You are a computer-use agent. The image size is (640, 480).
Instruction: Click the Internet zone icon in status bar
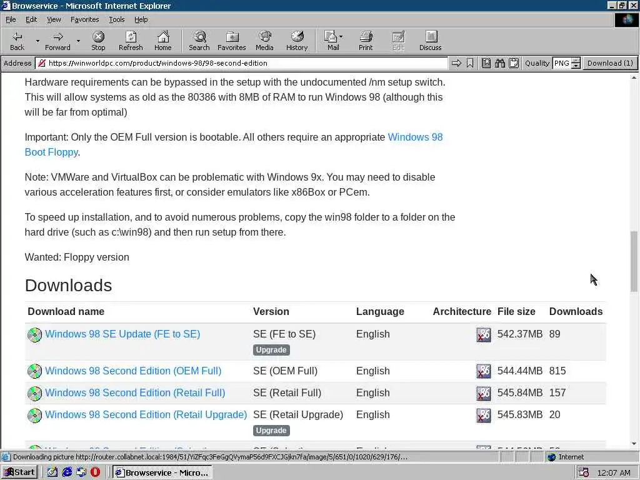[x=552, y=457]
